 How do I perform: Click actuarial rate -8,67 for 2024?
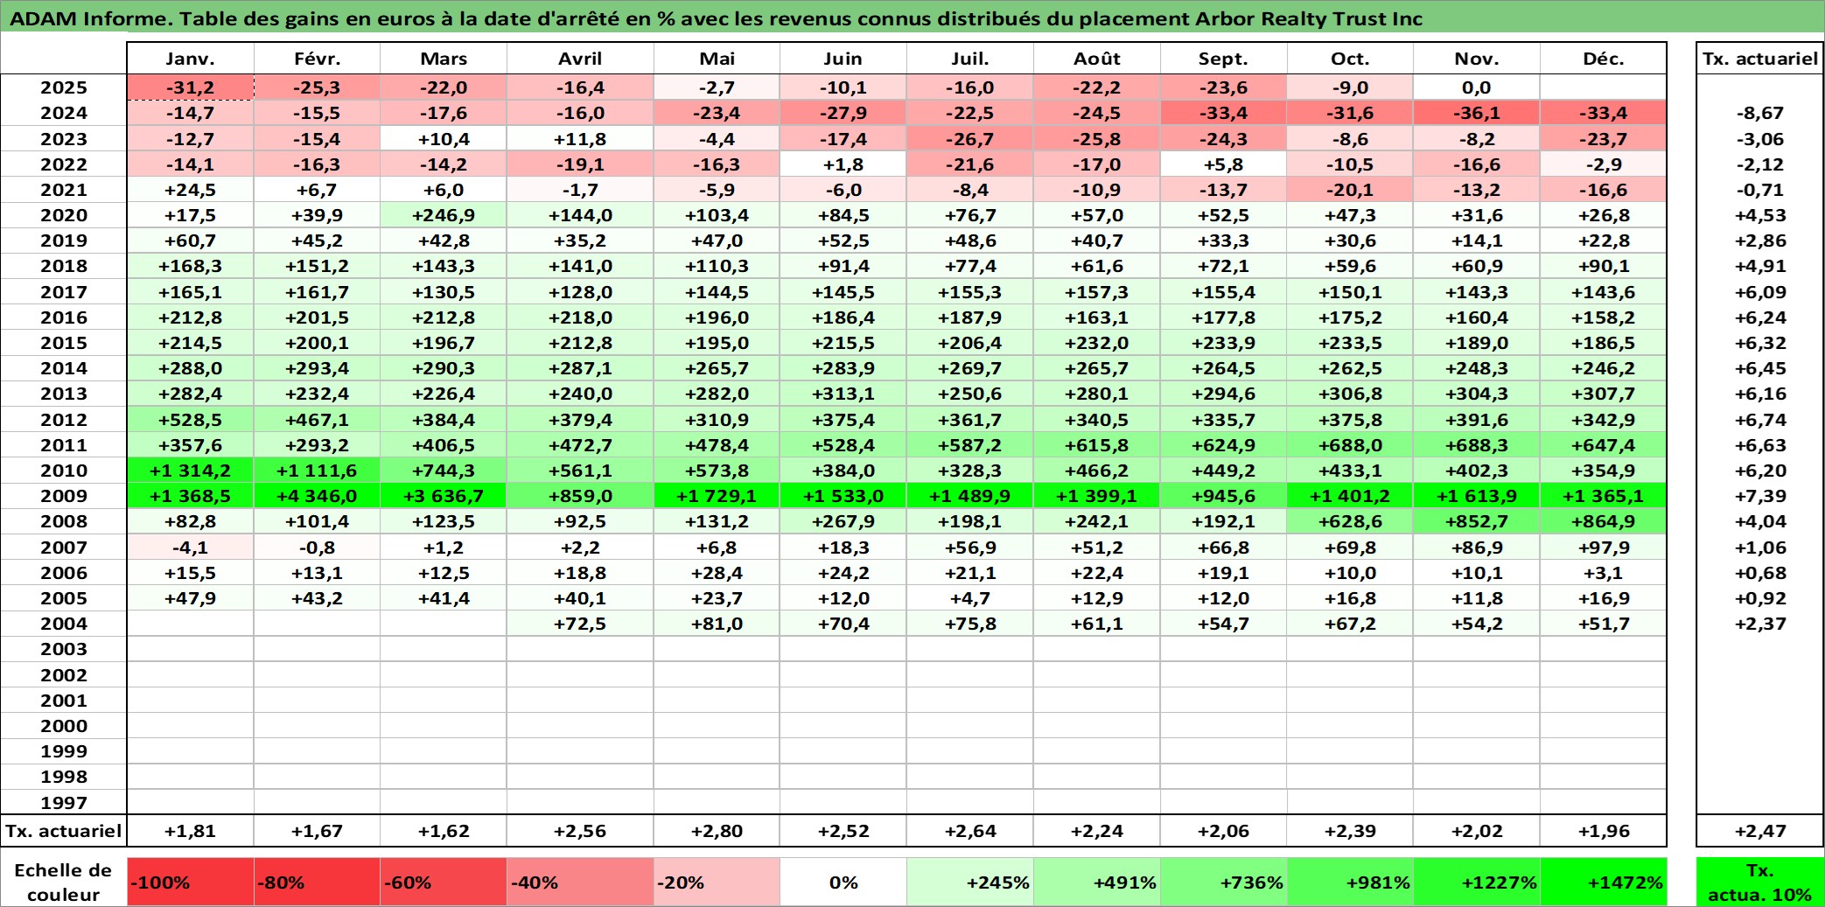(x=1760, y=113)
